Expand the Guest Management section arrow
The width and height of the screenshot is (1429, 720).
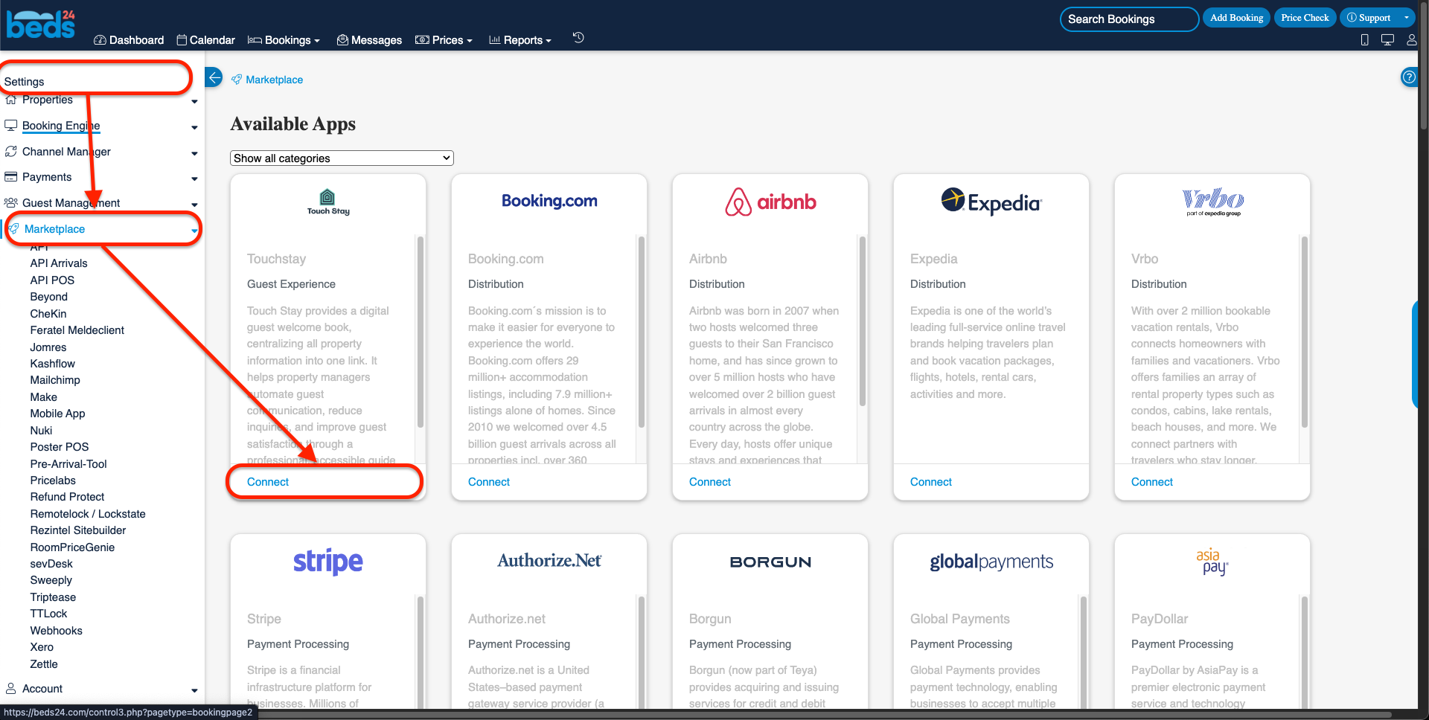[194, 205]
